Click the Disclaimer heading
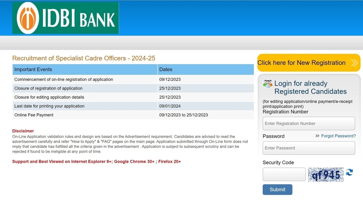Viewport: 363px width, 204px height. pos(23,131)
